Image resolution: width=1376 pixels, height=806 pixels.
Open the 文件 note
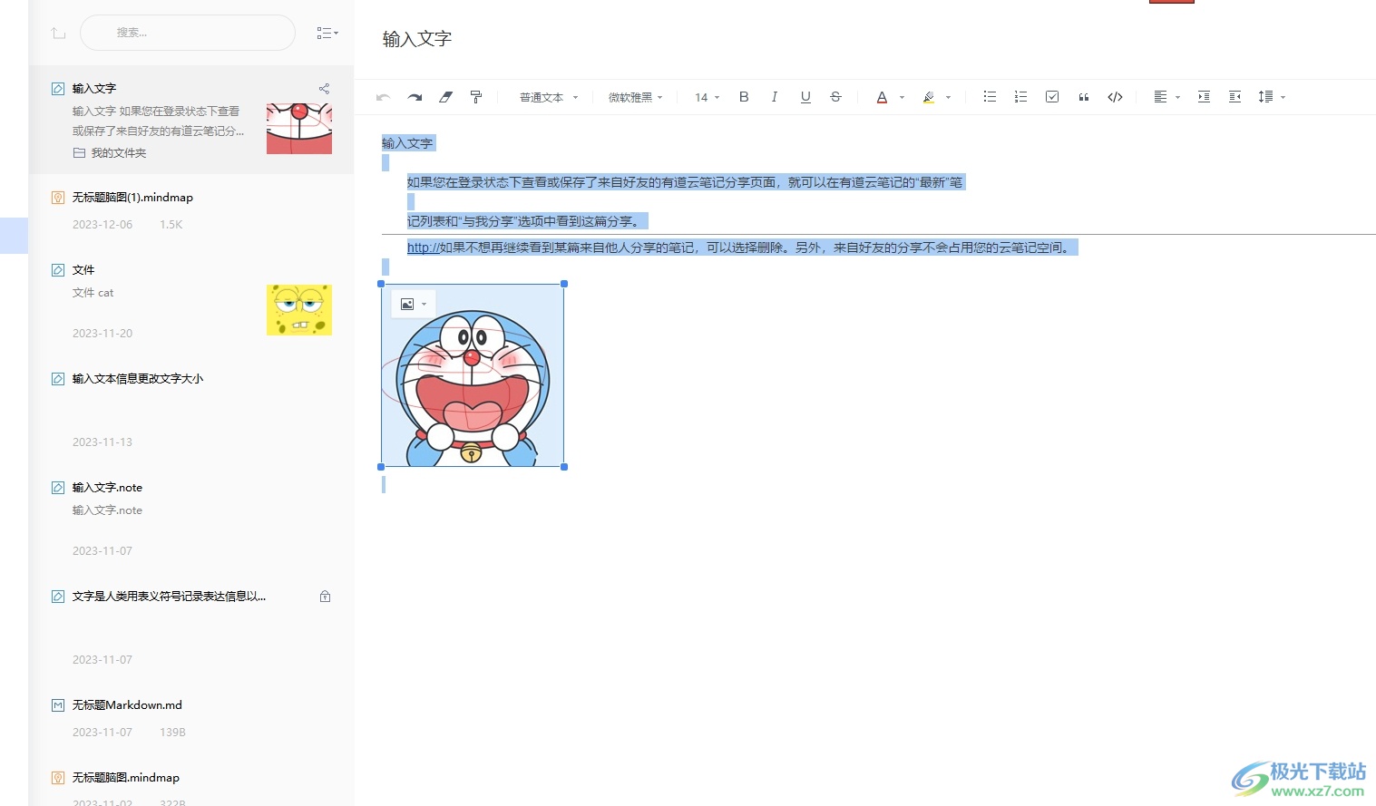pos(191,301)
